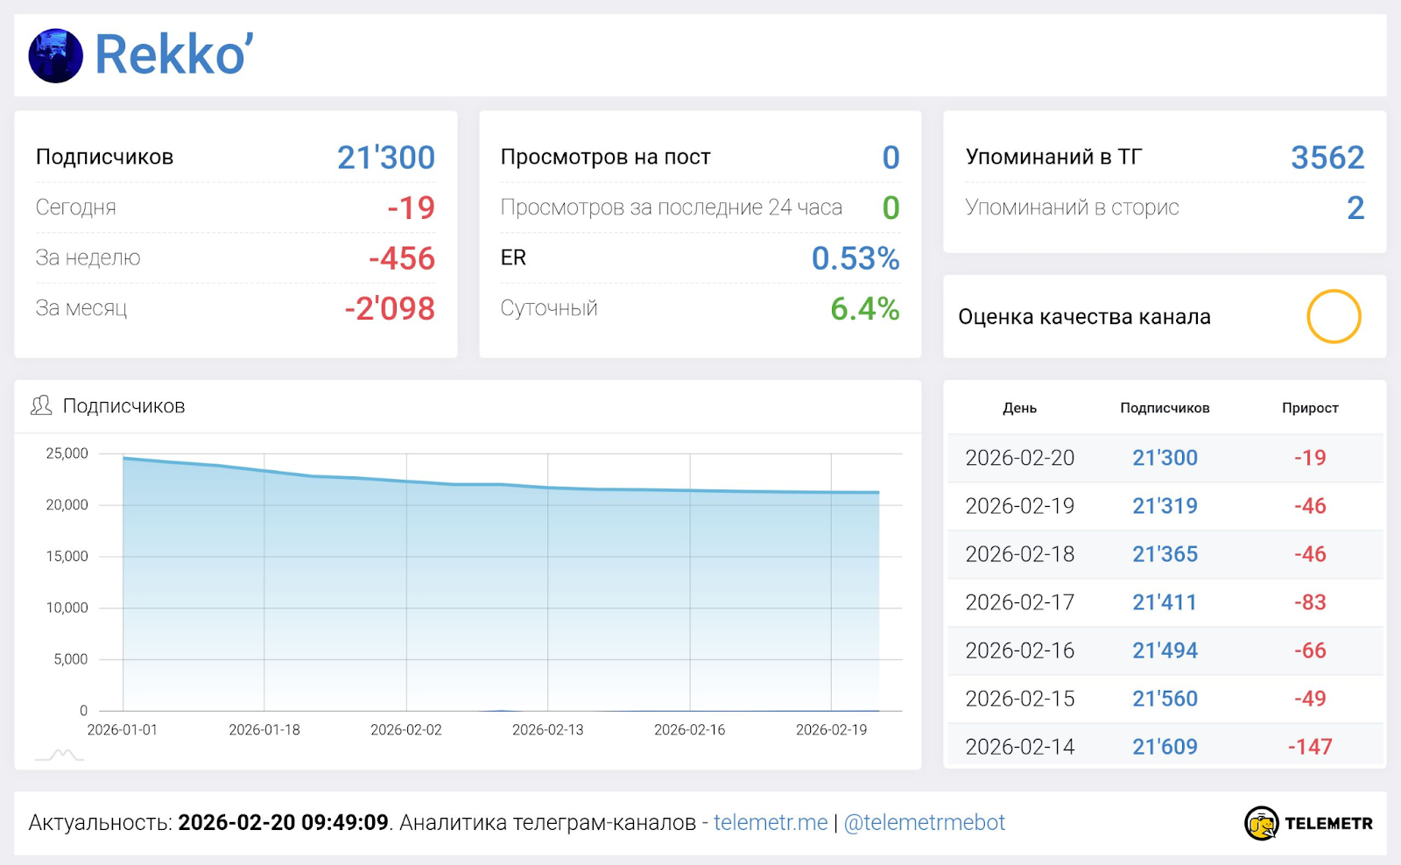1401x865 pixels.
Task: Click the 15,000 y-axis label
Action: pyautogui.click(x=67, y=557)
